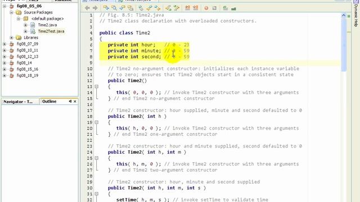The width and height of the screenshot is (360, 202).
Task: Click the Find Next Occurrence toolbar icon
Action: [123, 8]
